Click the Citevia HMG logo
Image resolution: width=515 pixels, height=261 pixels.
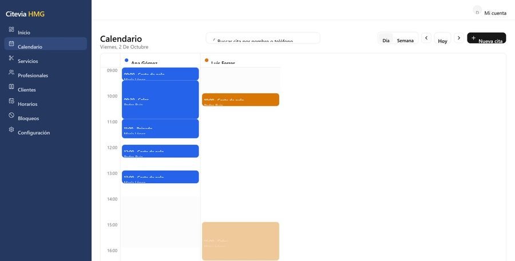click(x=25, y=14)
